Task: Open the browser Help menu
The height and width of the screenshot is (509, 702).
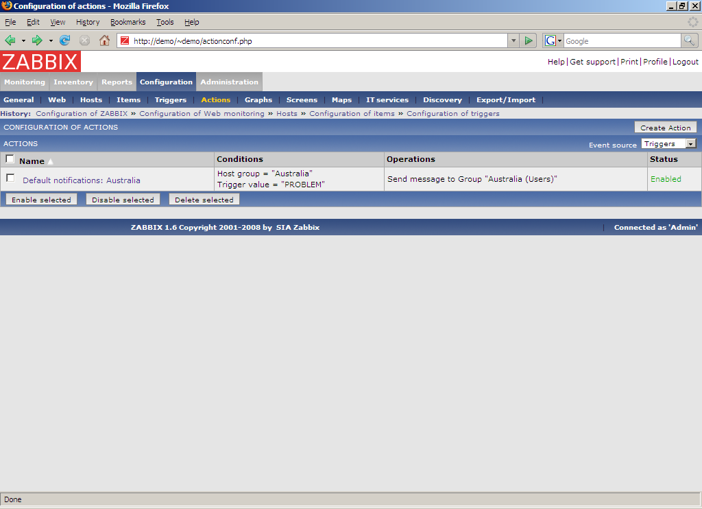Action: [192, 22]
